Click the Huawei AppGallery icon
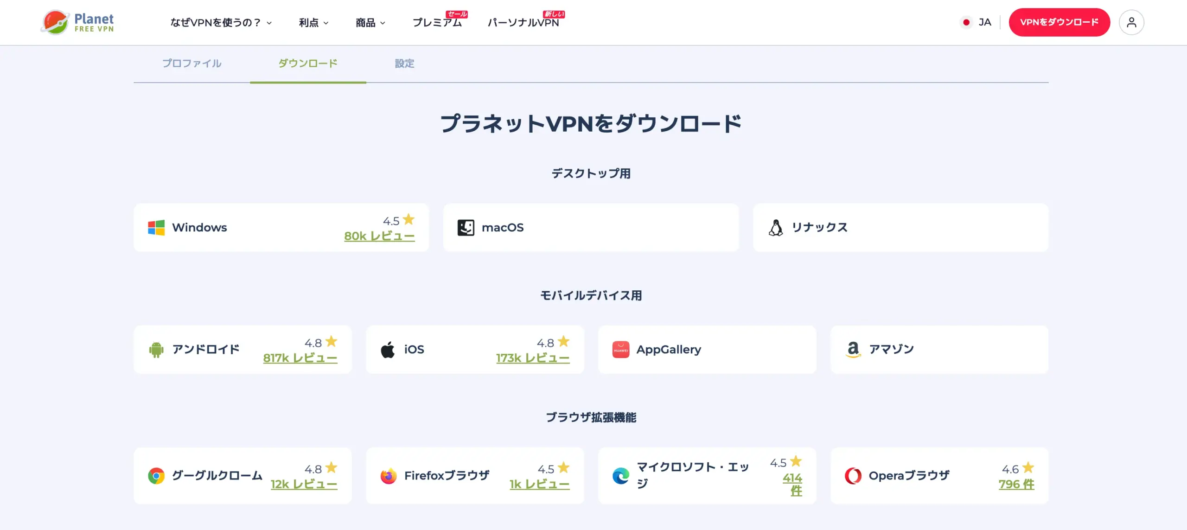1187x530 pixels. point(621,349)
